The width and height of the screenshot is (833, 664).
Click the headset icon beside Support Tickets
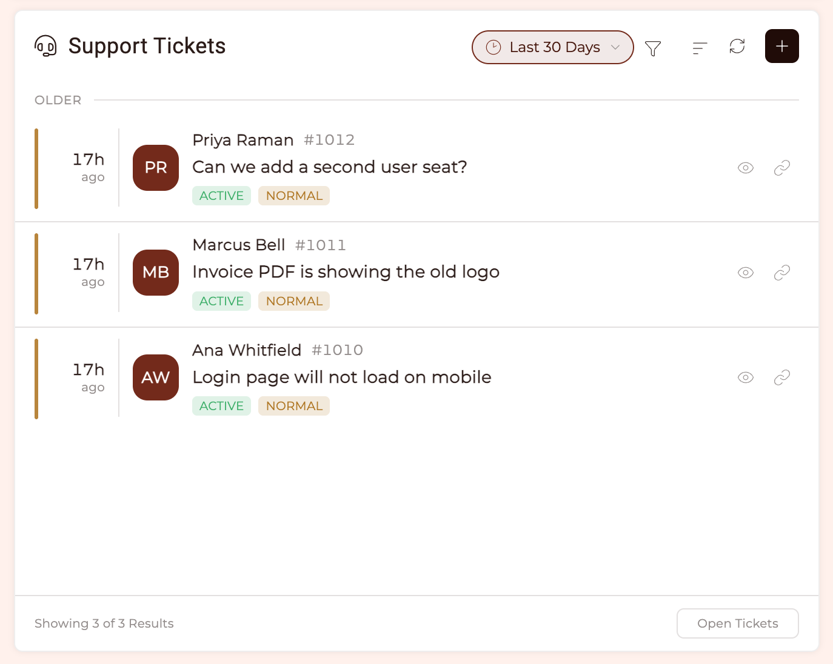point(45,46)
